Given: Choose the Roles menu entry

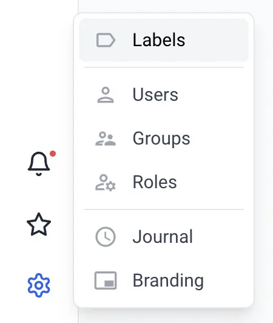Looking at the screenshot, I should tap(155, 182).
